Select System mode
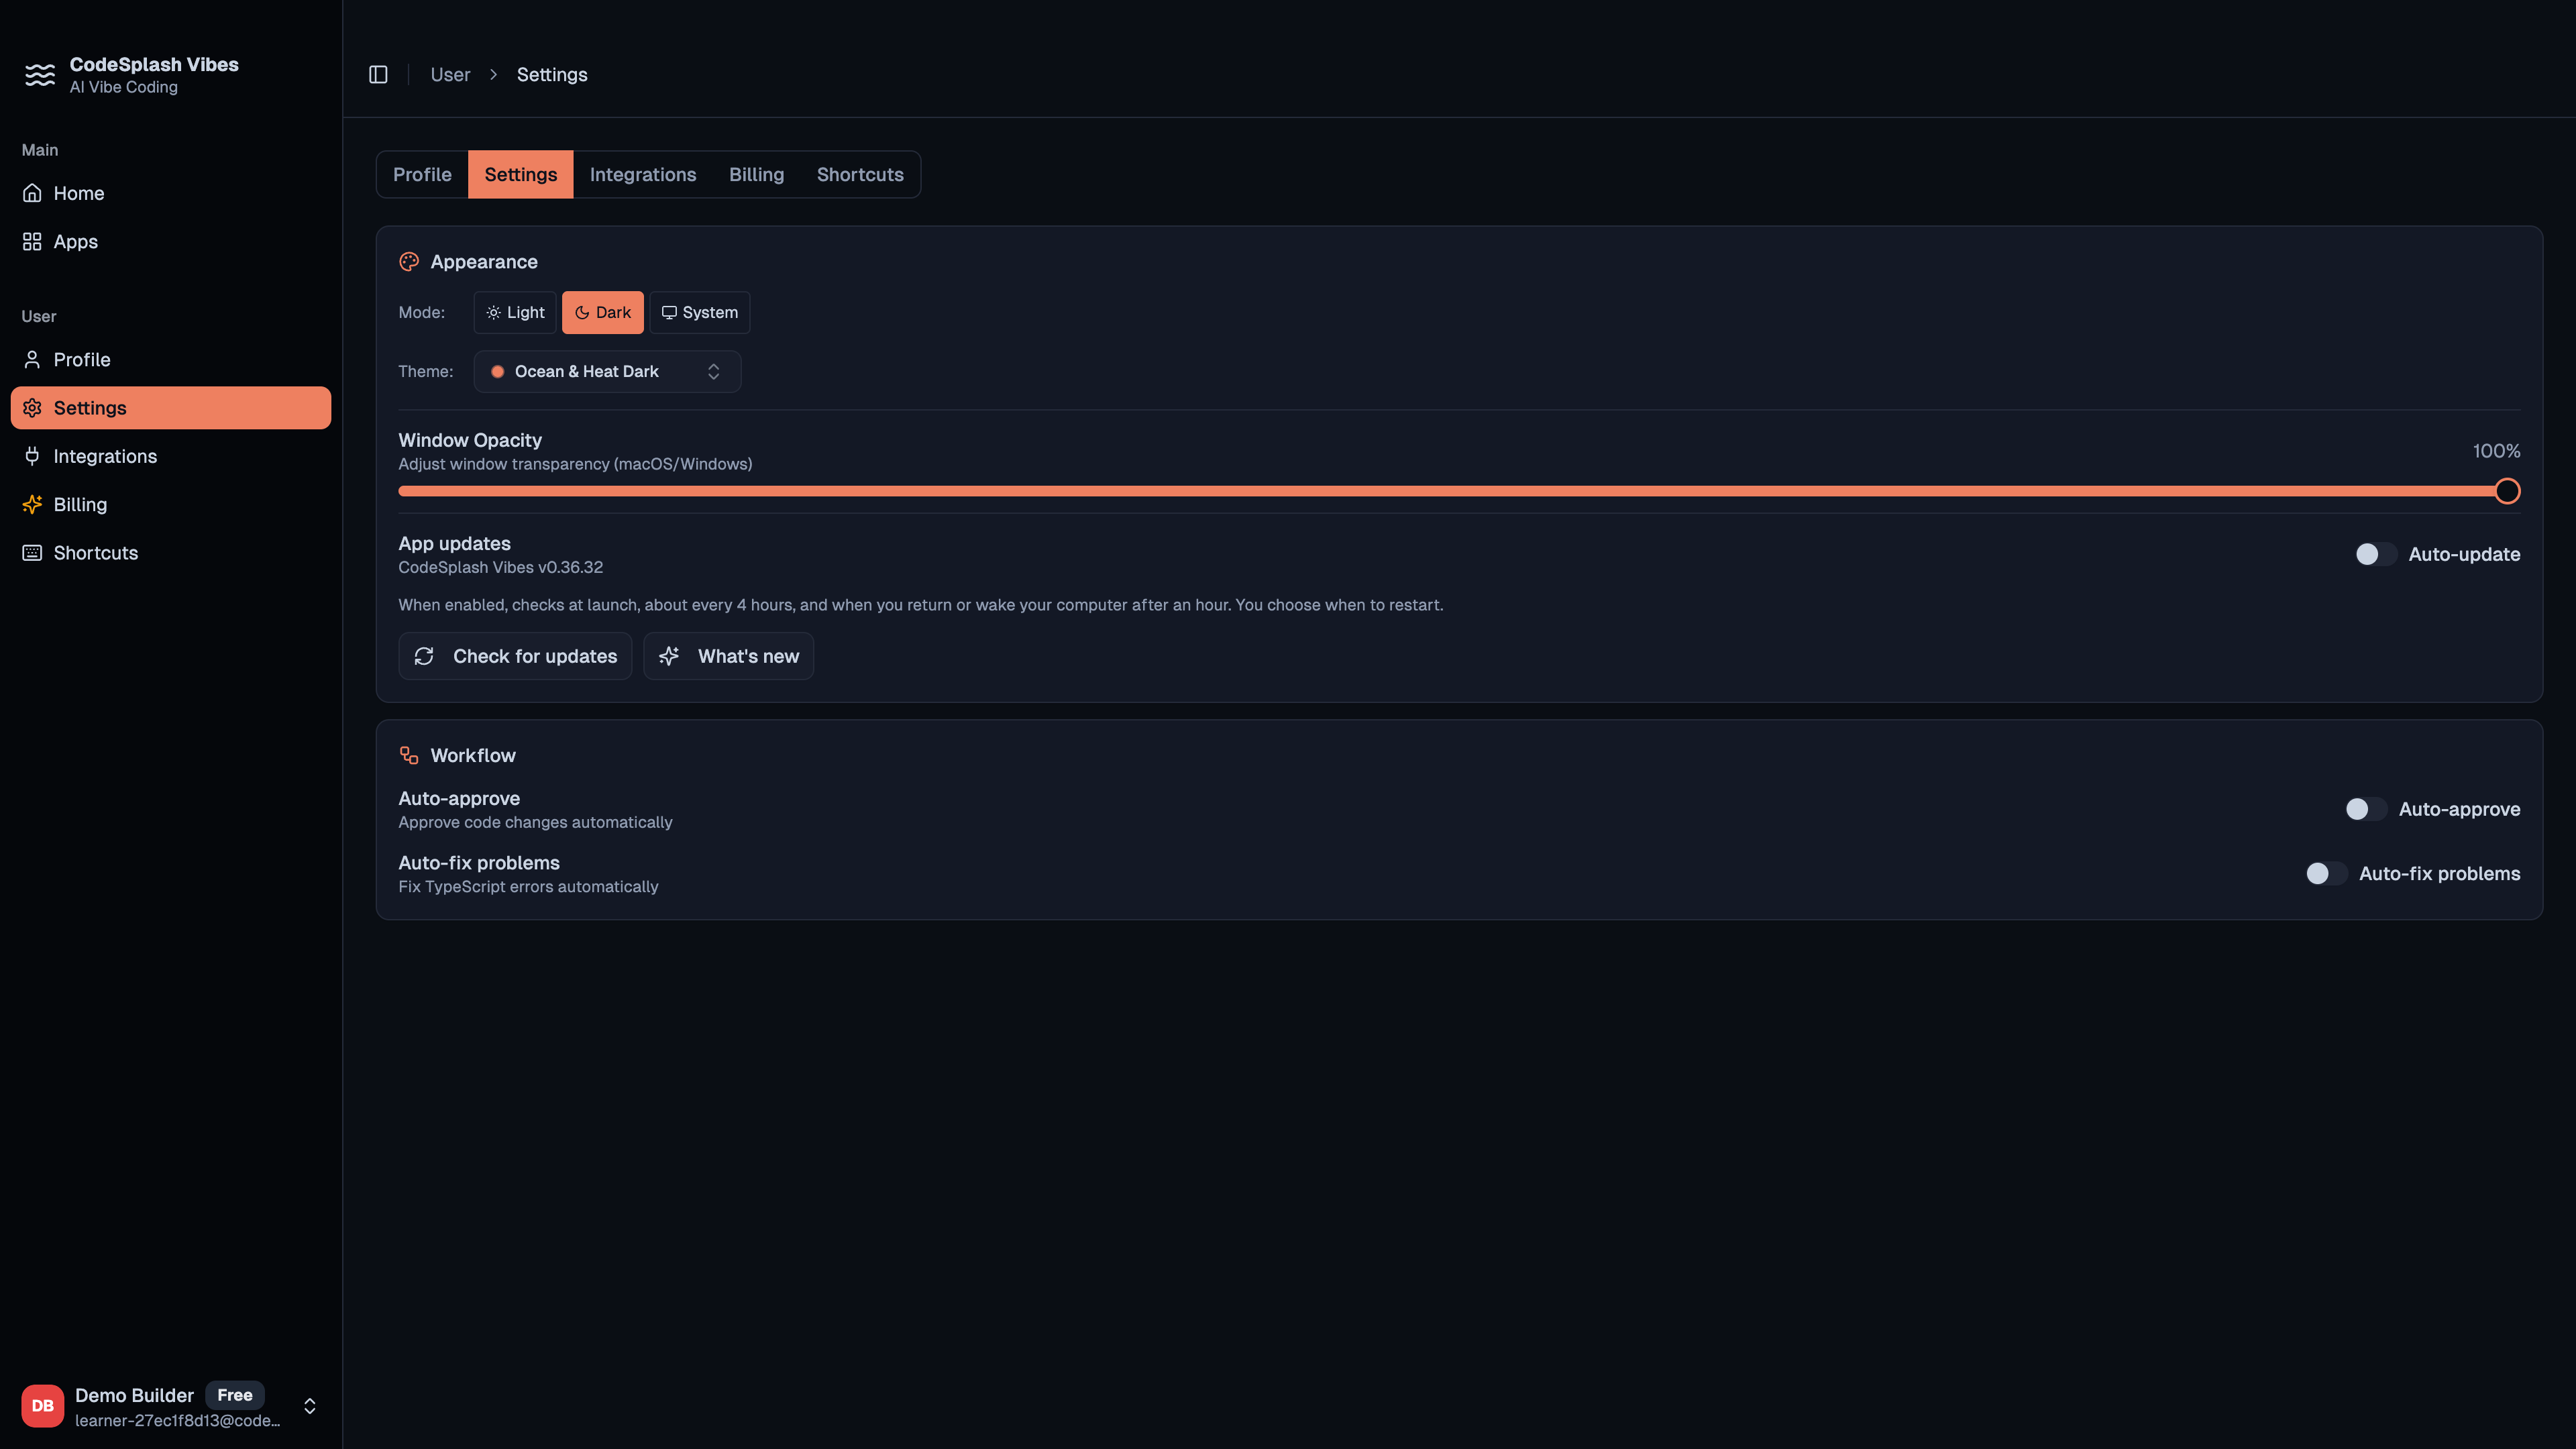This screenshot has width=2576, height=1449. click(700, 312)
